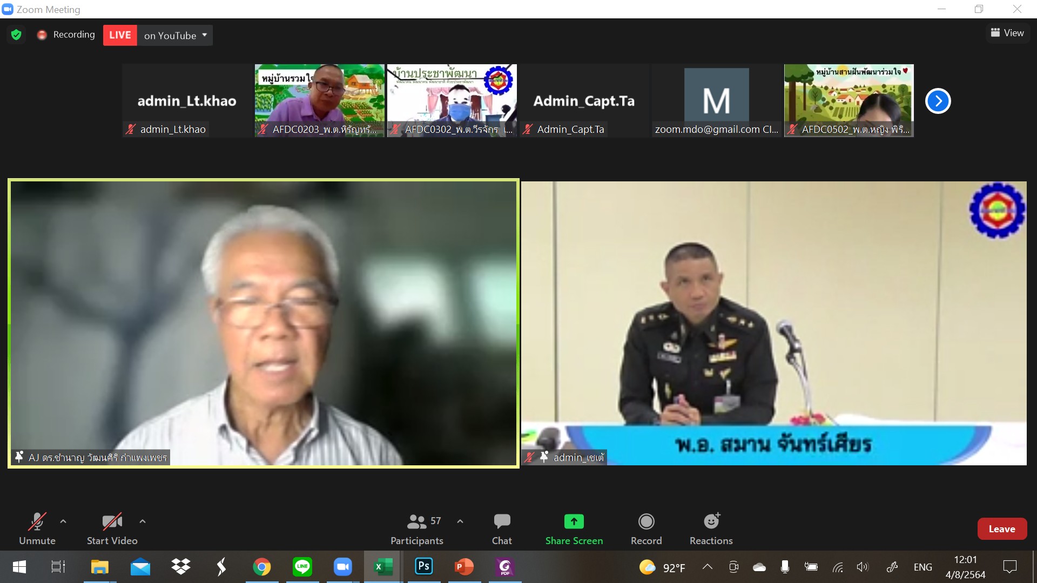Switch ENG input language

pyautogui.click(x=922, y=567)
